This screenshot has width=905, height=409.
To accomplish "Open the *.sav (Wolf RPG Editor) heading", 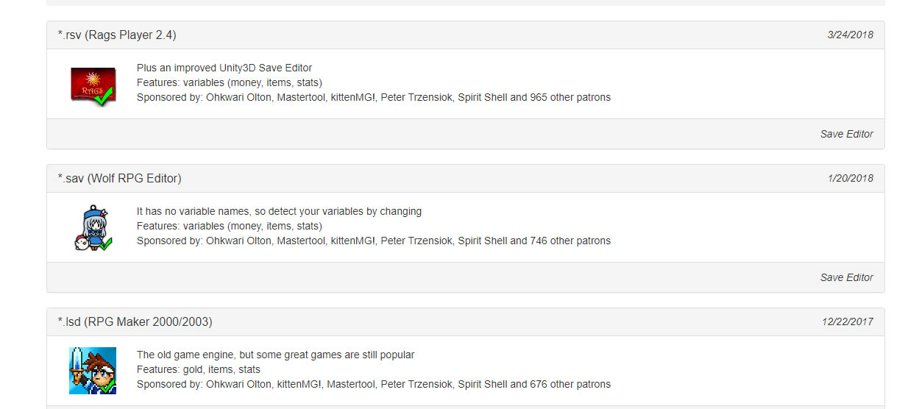I will coord(119,178).
